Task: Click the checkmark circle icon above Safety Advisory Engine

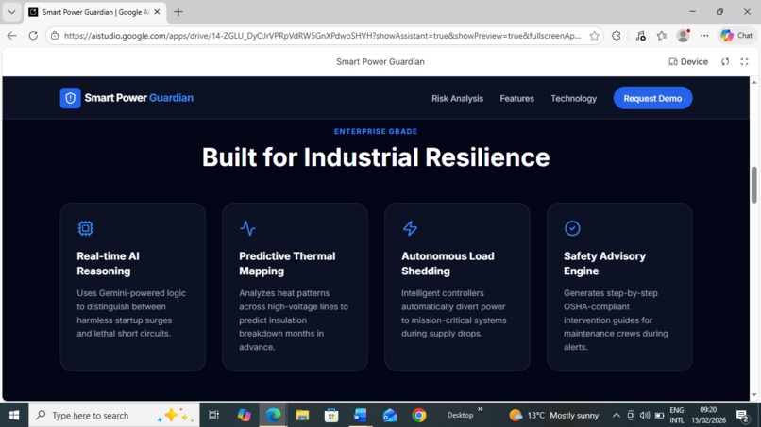Action: coord(572,228)
